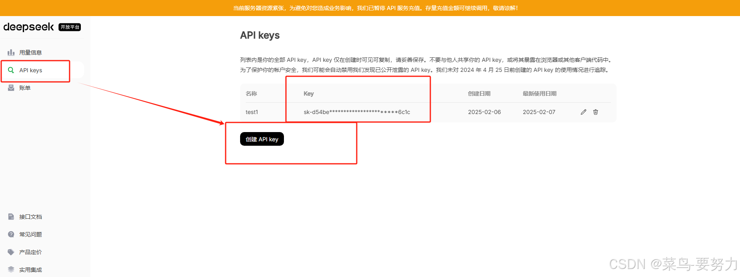Viewport: 740px width, 277px height.
Task: Click the API keys magnifier icon
Action: pyautogui.click(x=11, y=70)
